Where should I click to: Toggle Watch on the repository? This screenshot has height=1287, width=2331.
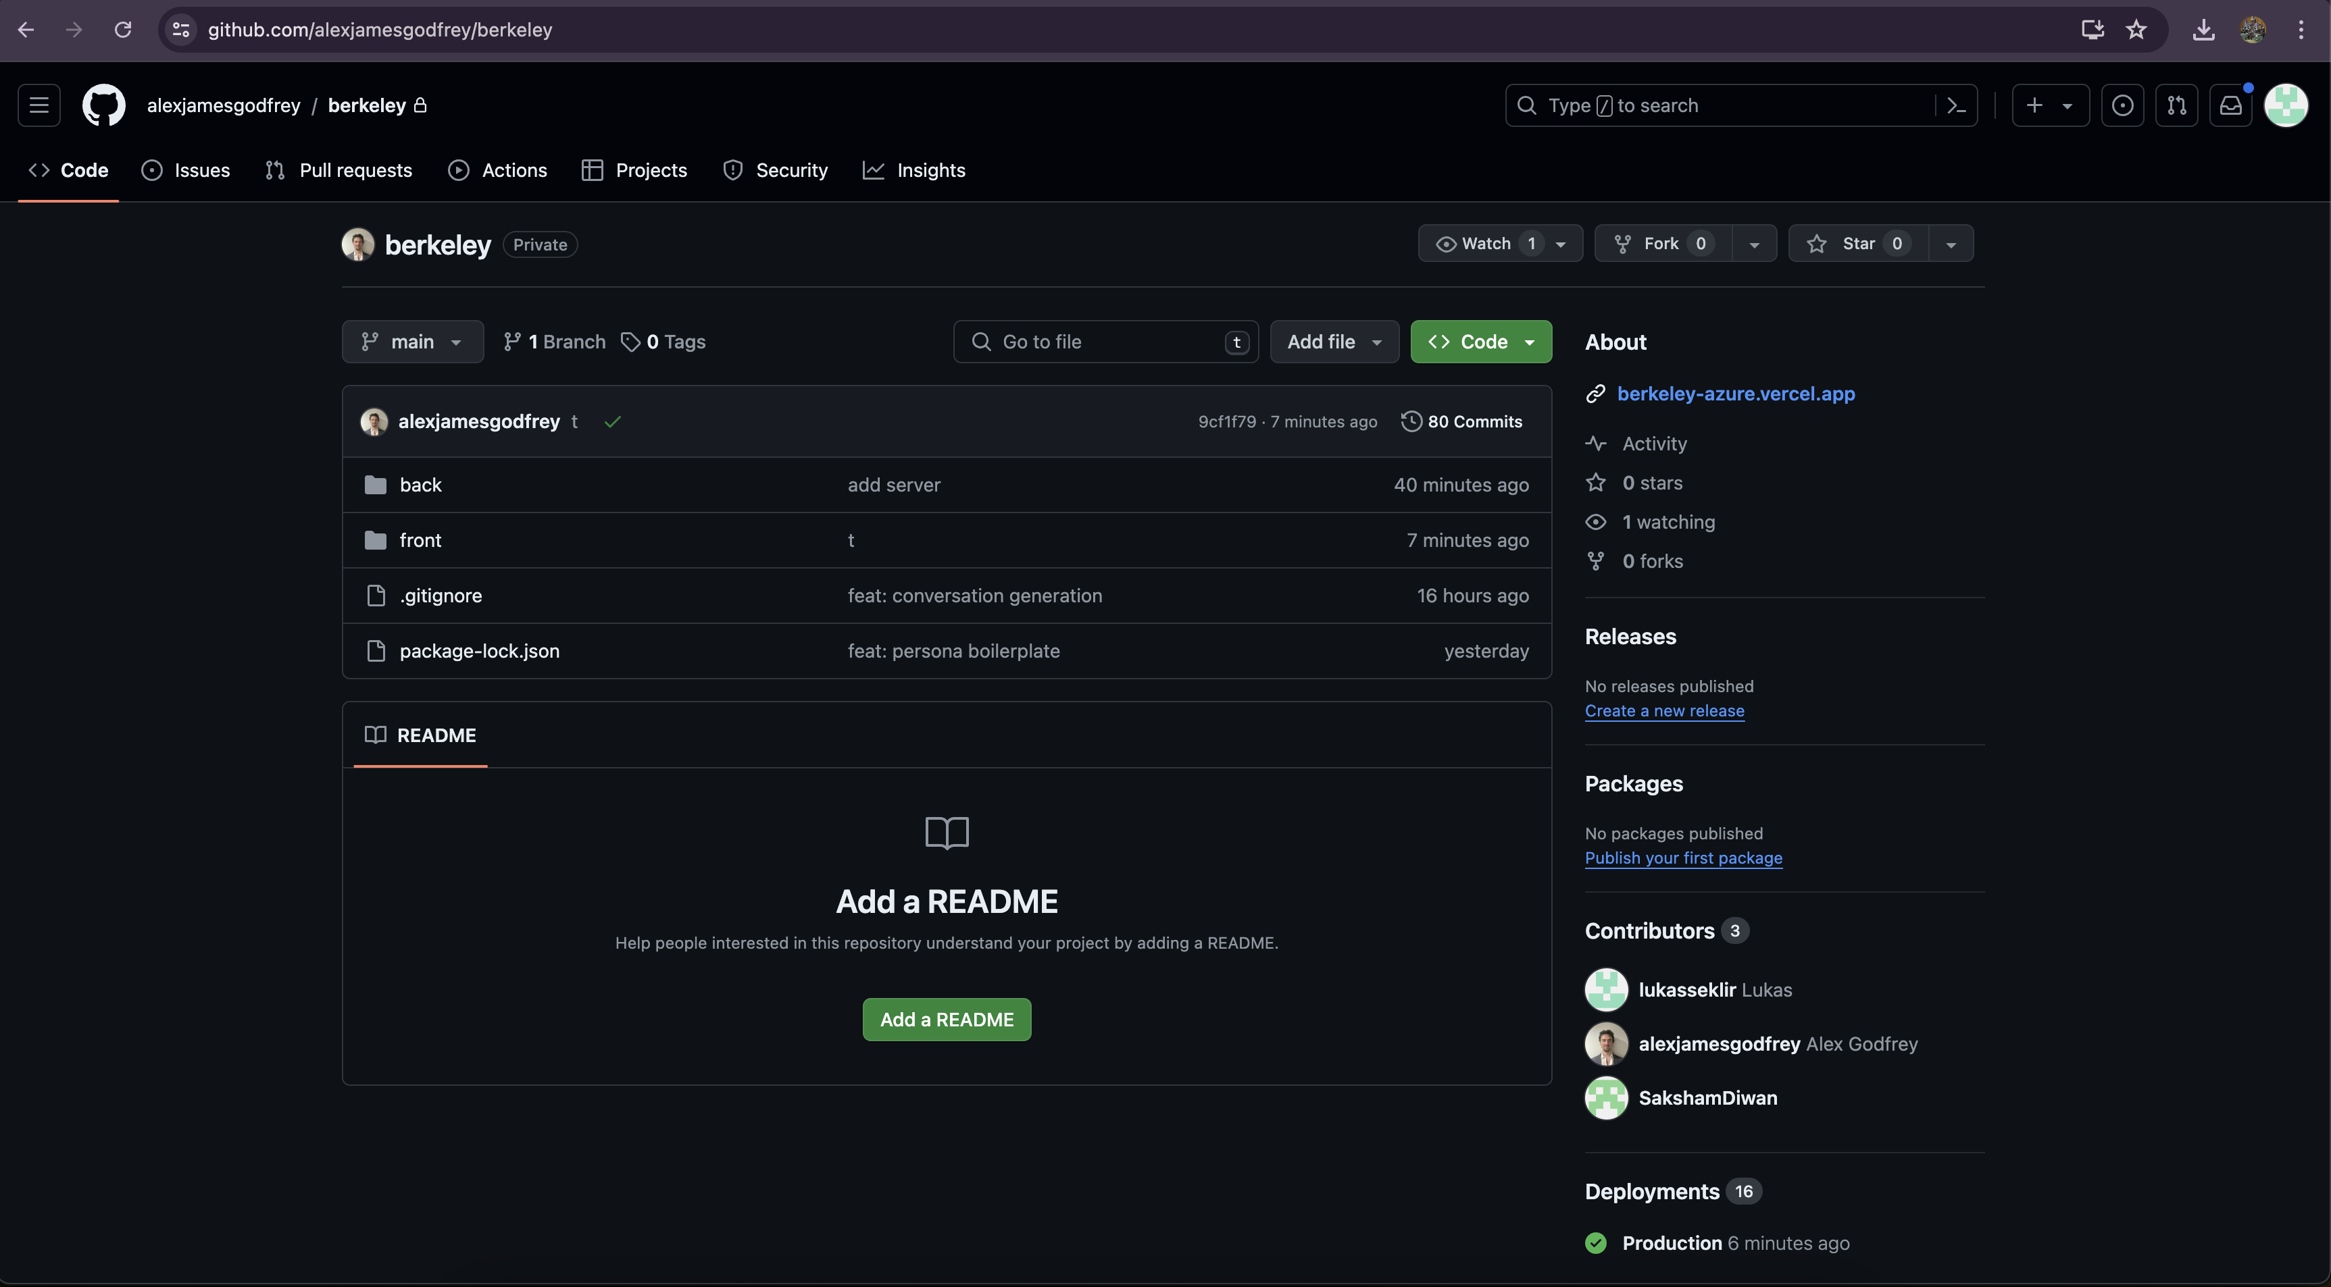(x=1485, y=243)
